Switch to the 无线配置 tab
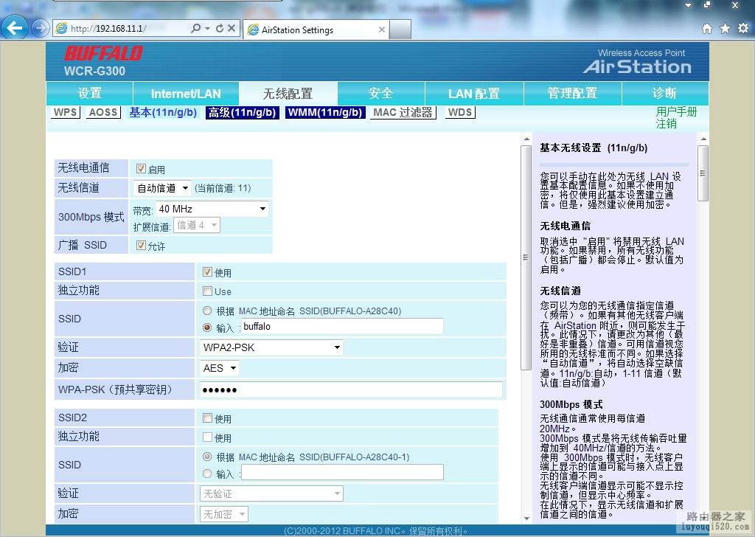 [288, 94]
